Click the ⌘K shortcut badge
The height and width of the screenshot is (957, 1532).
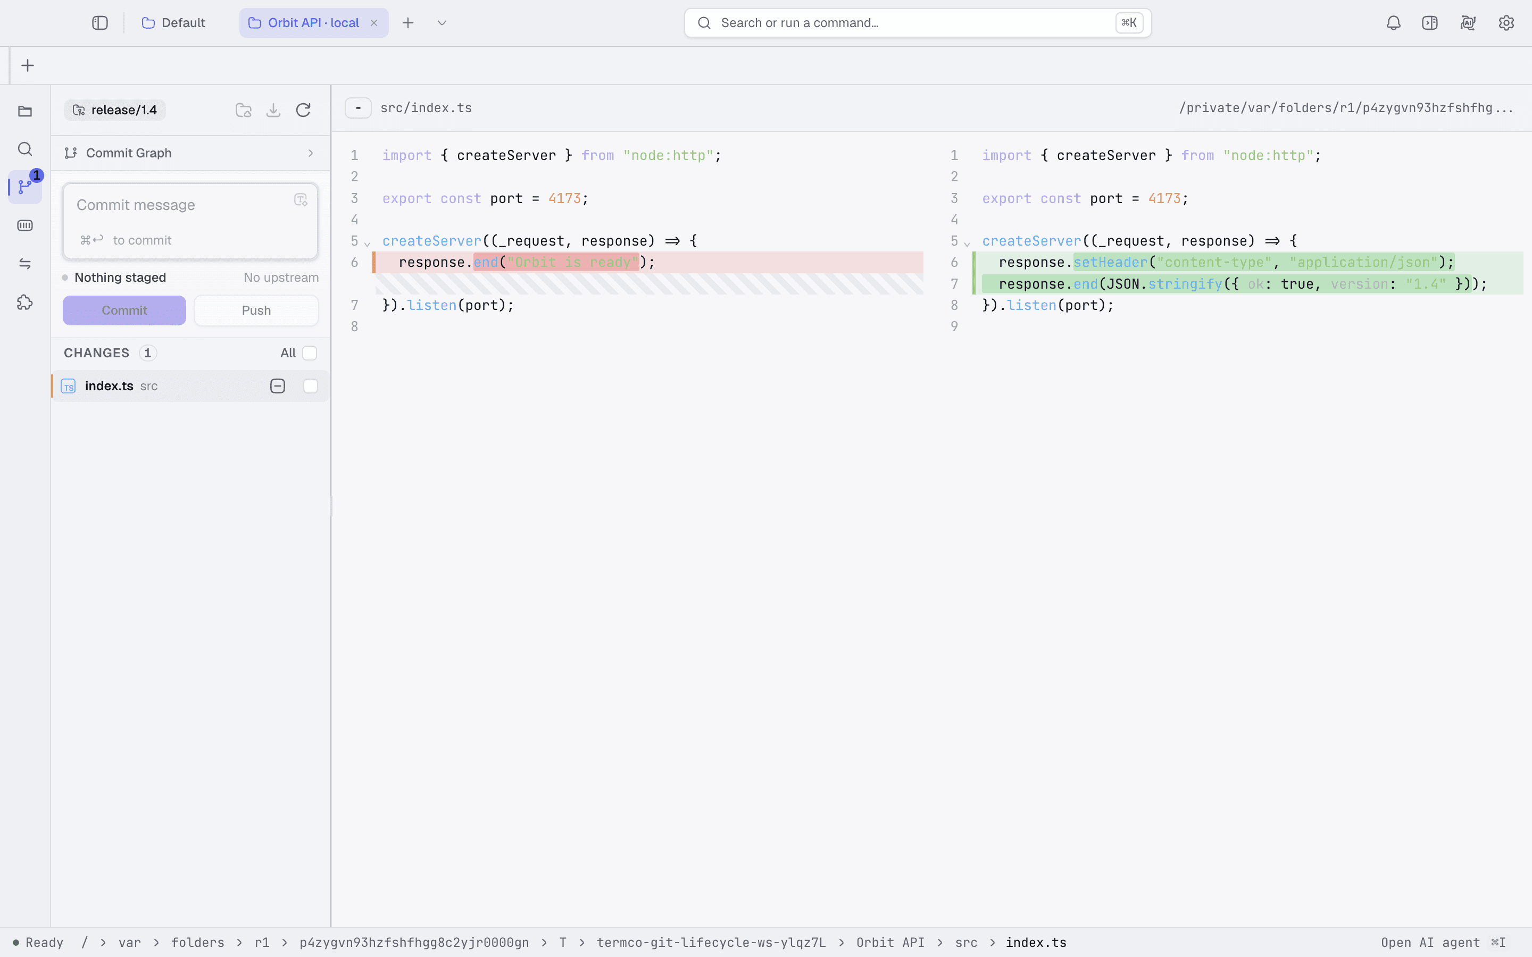point(1129,23)
